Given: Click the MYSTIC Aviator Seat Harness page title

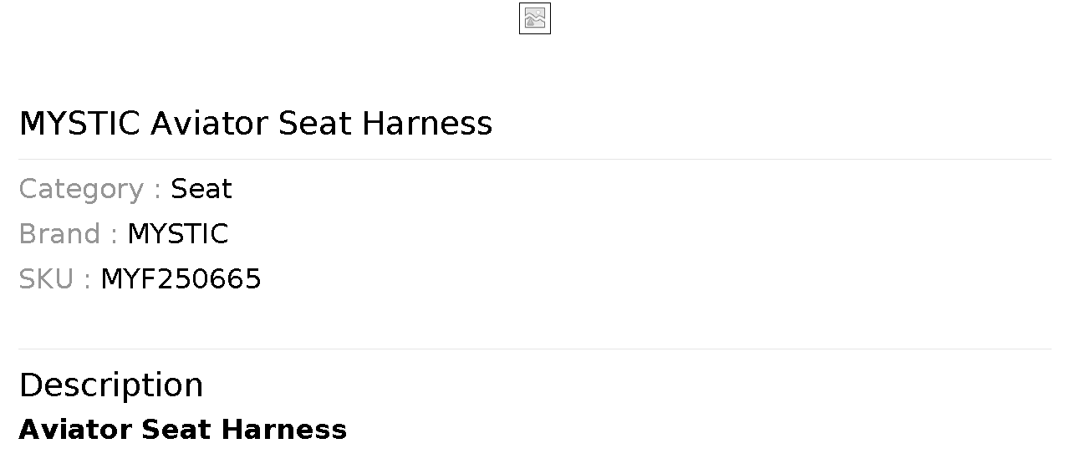Looking at the screenshot, I should [x=255, y=124].
